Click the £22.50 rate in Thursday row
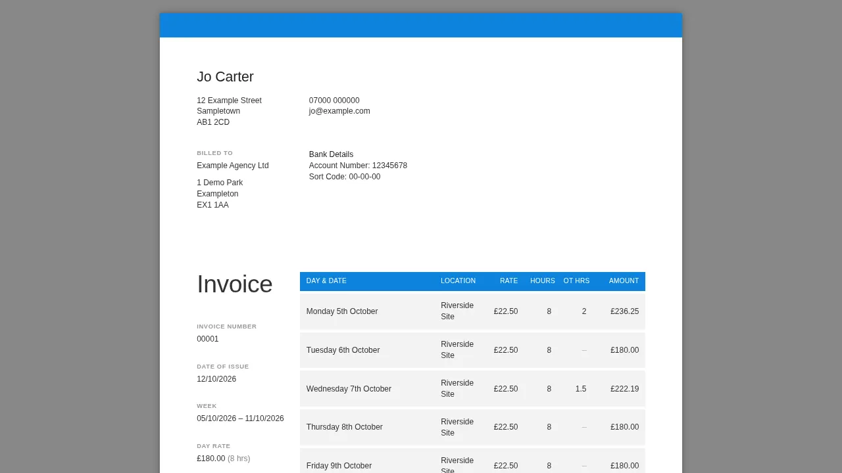The width and height of the screenshot is (842, 473). point(506,427)
